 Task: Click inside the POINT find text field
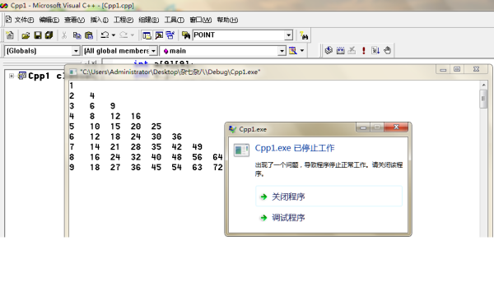239,35
